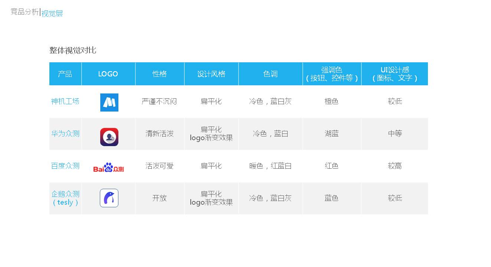491x267 pixels.
Task: Select the 神机工场 product name
Action: [x=65, y=101]
